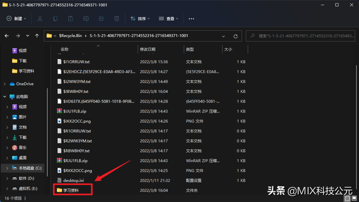Expand the 文档 tree node
The image size is (359, 202).
(x=7, y=127)
